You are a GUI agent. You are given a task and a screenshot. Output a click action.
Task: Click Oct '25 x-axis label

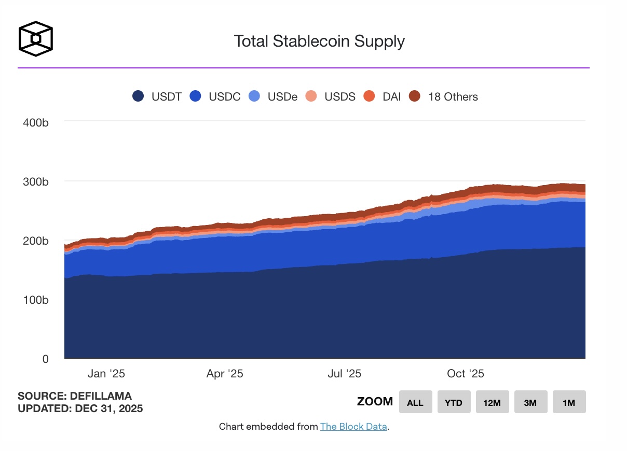pos(466,374)
